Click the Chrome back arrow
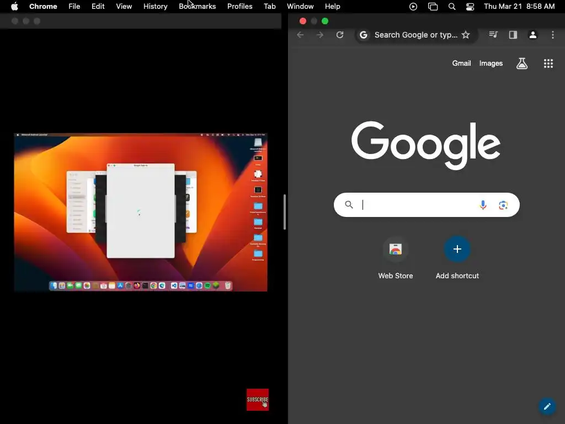This screenshot has width=565, height=424. tap(300, 35)
